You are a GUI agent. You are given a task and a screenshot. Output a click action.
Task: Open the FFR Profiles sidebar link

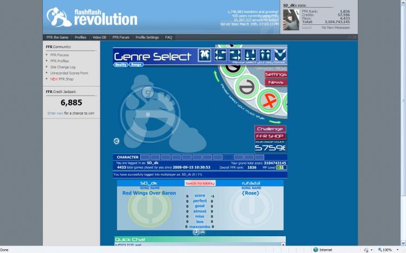coord(60,61)
